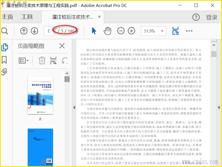Click the thumbnail panel scroll-up arrow

pyautogui.click(x=67, y=73)
